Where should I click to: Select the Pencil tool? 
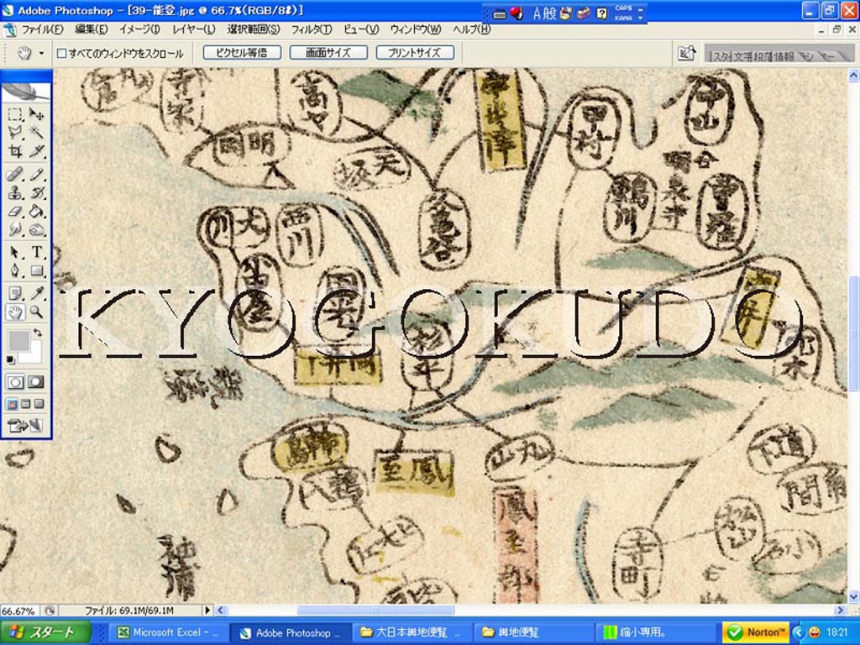tap(36, 175)
